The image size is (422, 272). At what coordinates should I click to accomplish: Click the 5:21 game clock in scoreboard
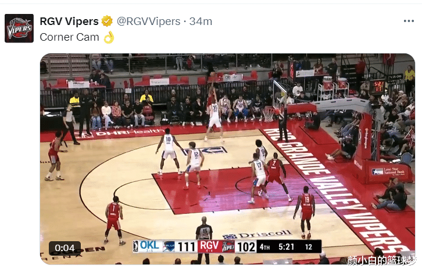click(x=287, y=246)
